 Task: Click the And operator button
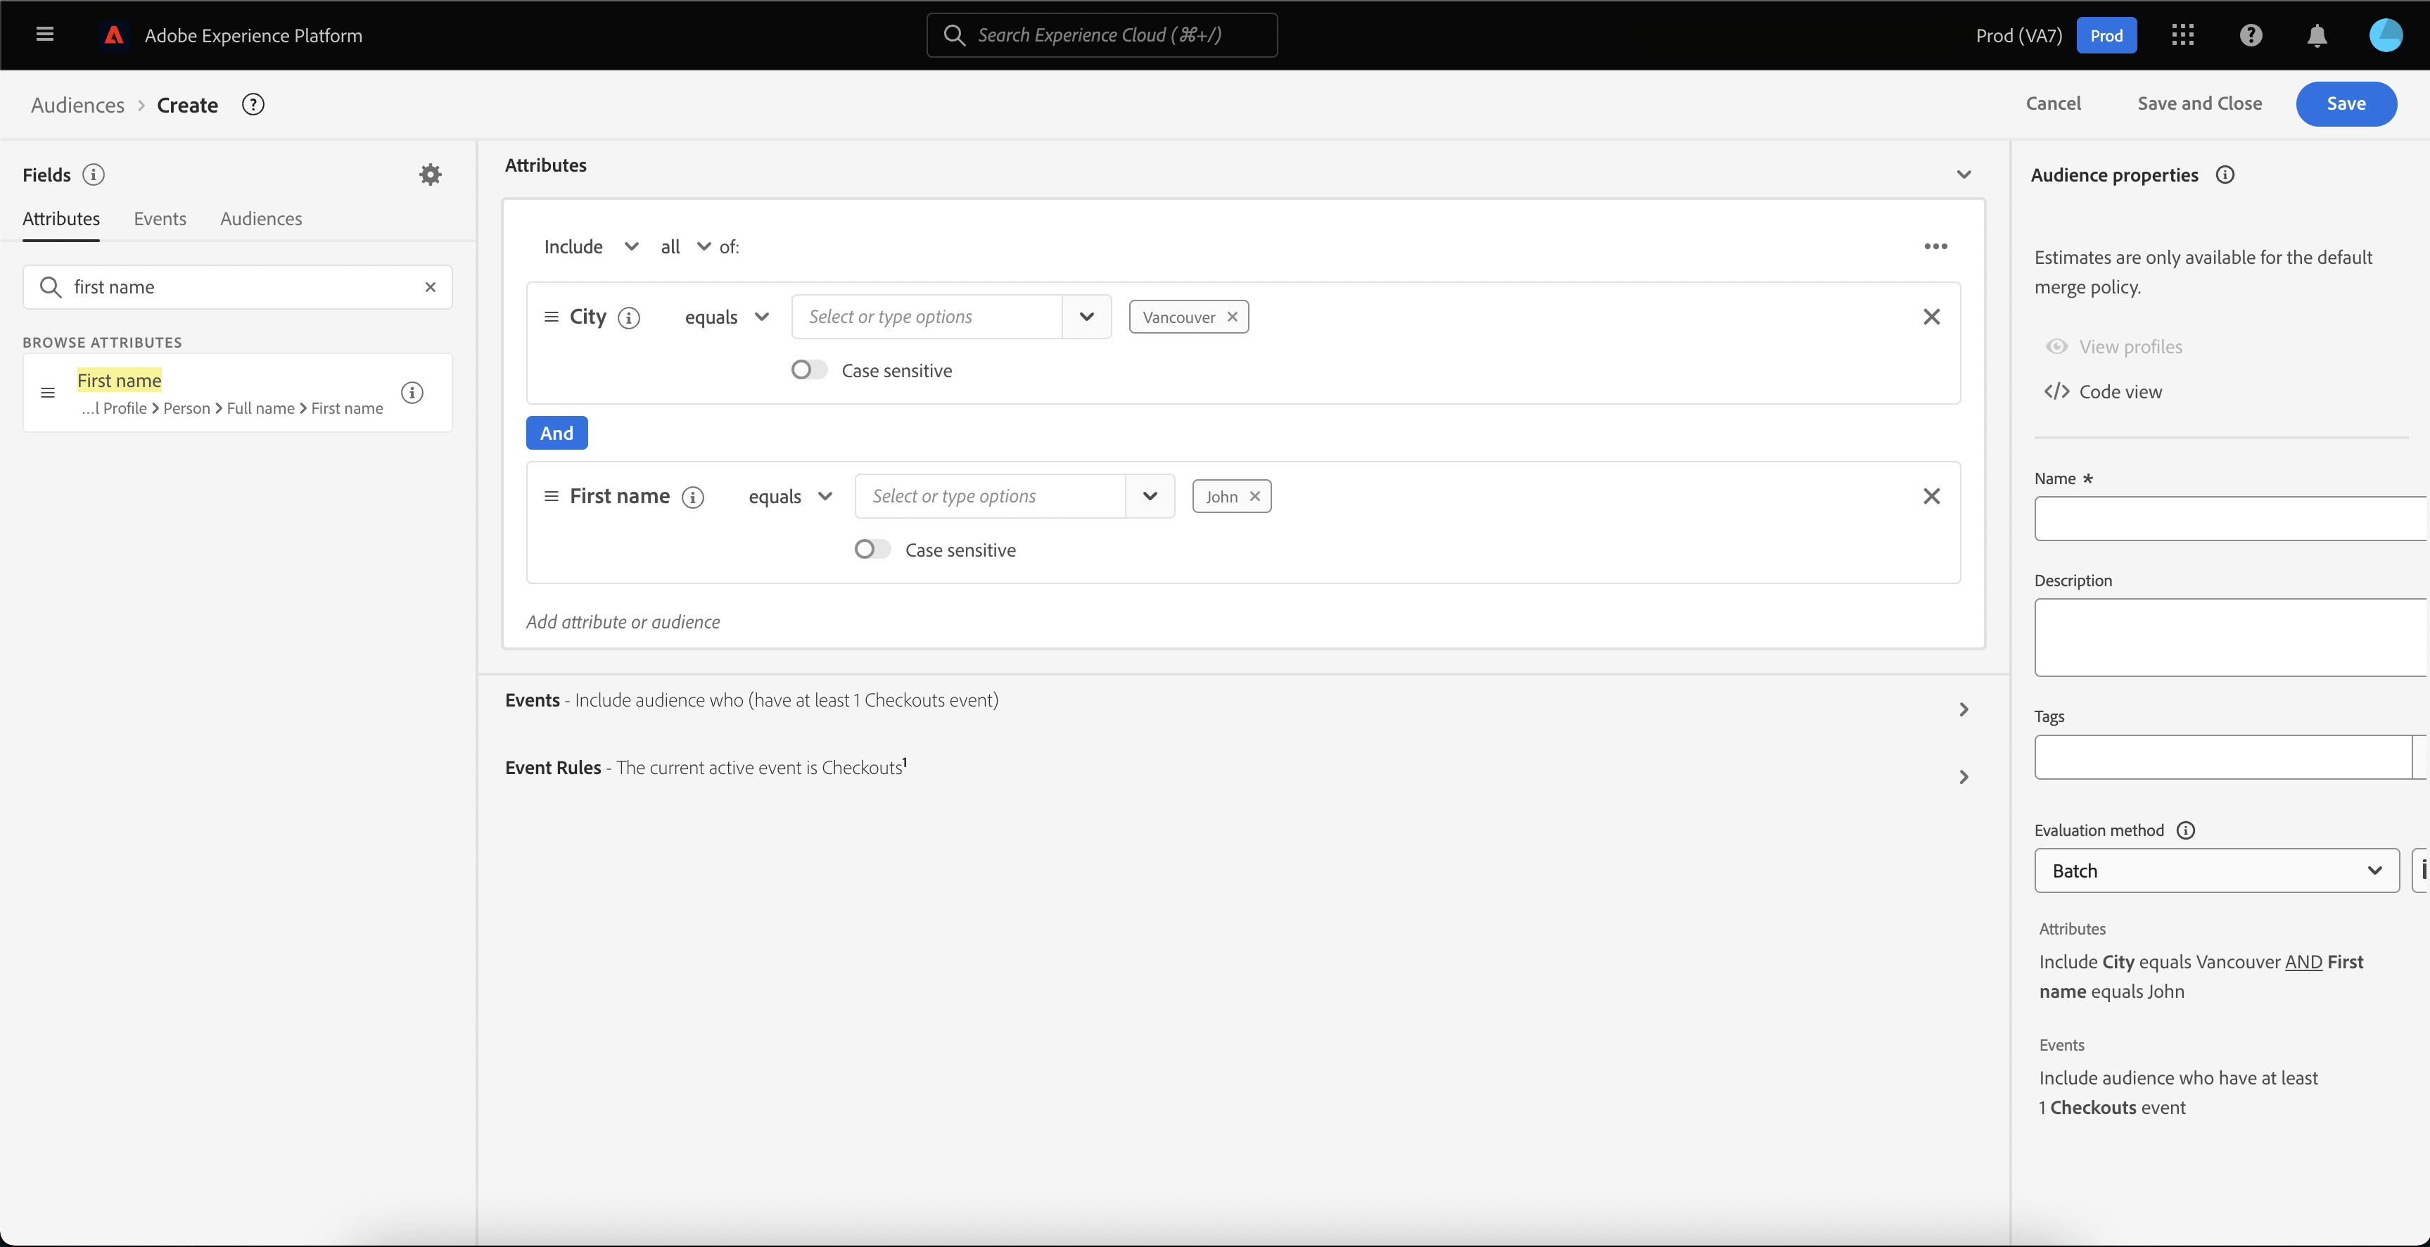pyautogui.click(x=556, y=433)
